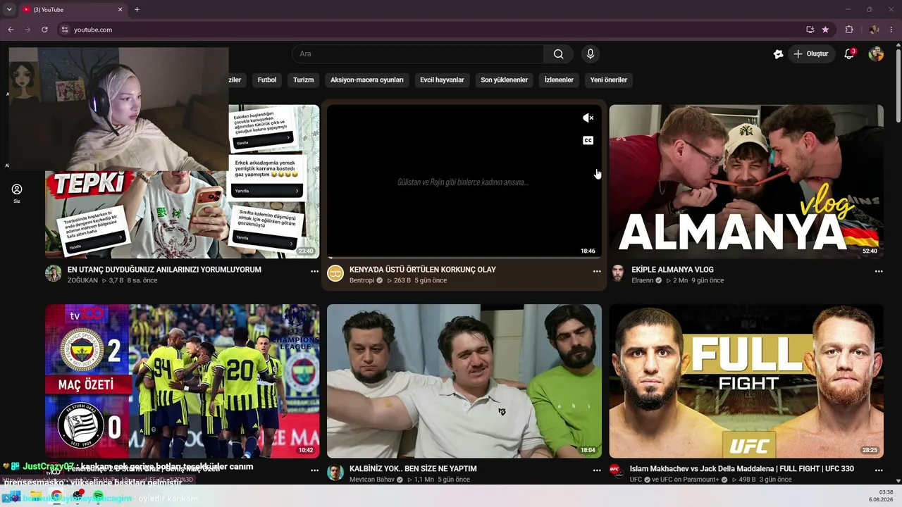Visit the Mevtcan Bahav channel name
The image size is (902, 507).
point(372,480)
